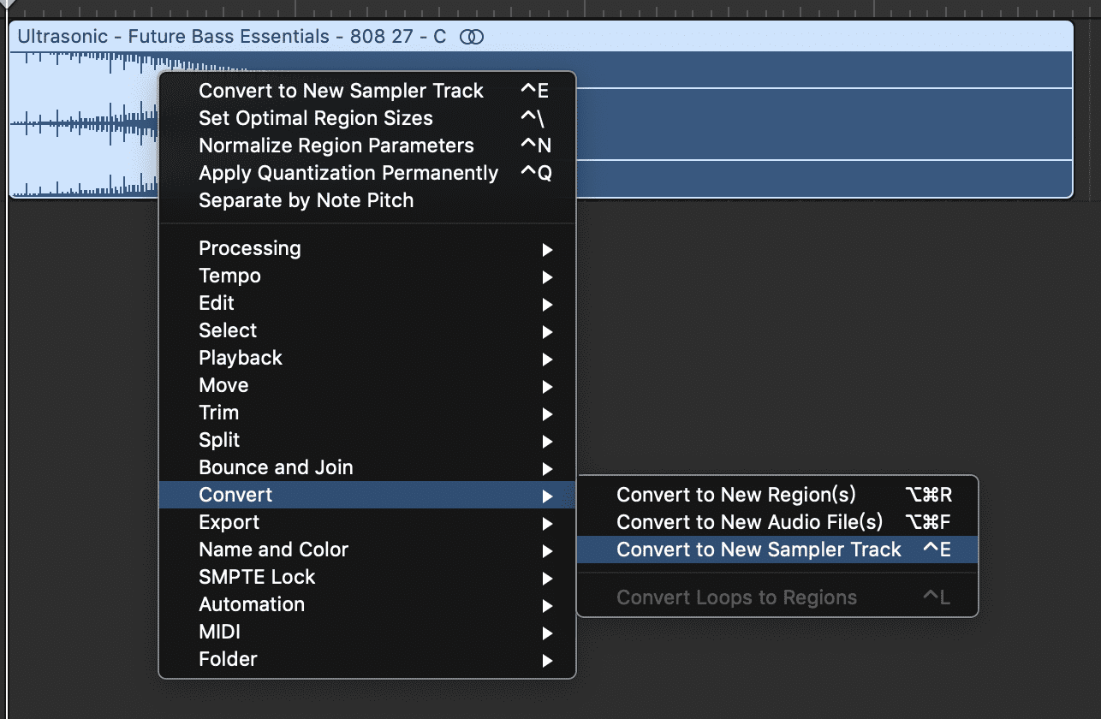
Task: Click Set Optimal Region Sizes
Action: click(316, 118)
